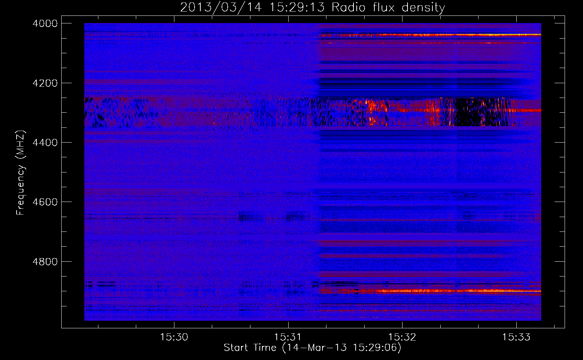Click the 15:33 time axis label

[x=516, y=337]
